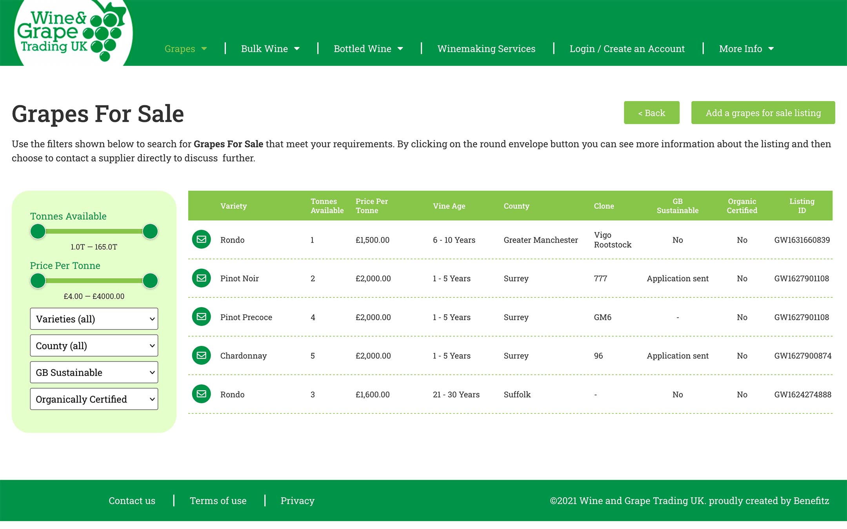Click the £1,500.00 price cell
The height and width of the screenshot is (529, 847).
[372, 240]
